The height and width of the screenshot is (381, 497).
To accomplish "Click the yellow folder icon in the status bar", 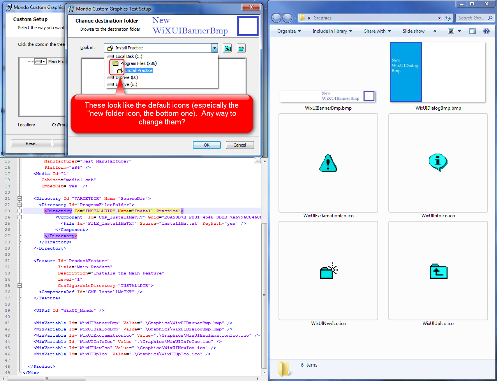I will tap(284, 367).
